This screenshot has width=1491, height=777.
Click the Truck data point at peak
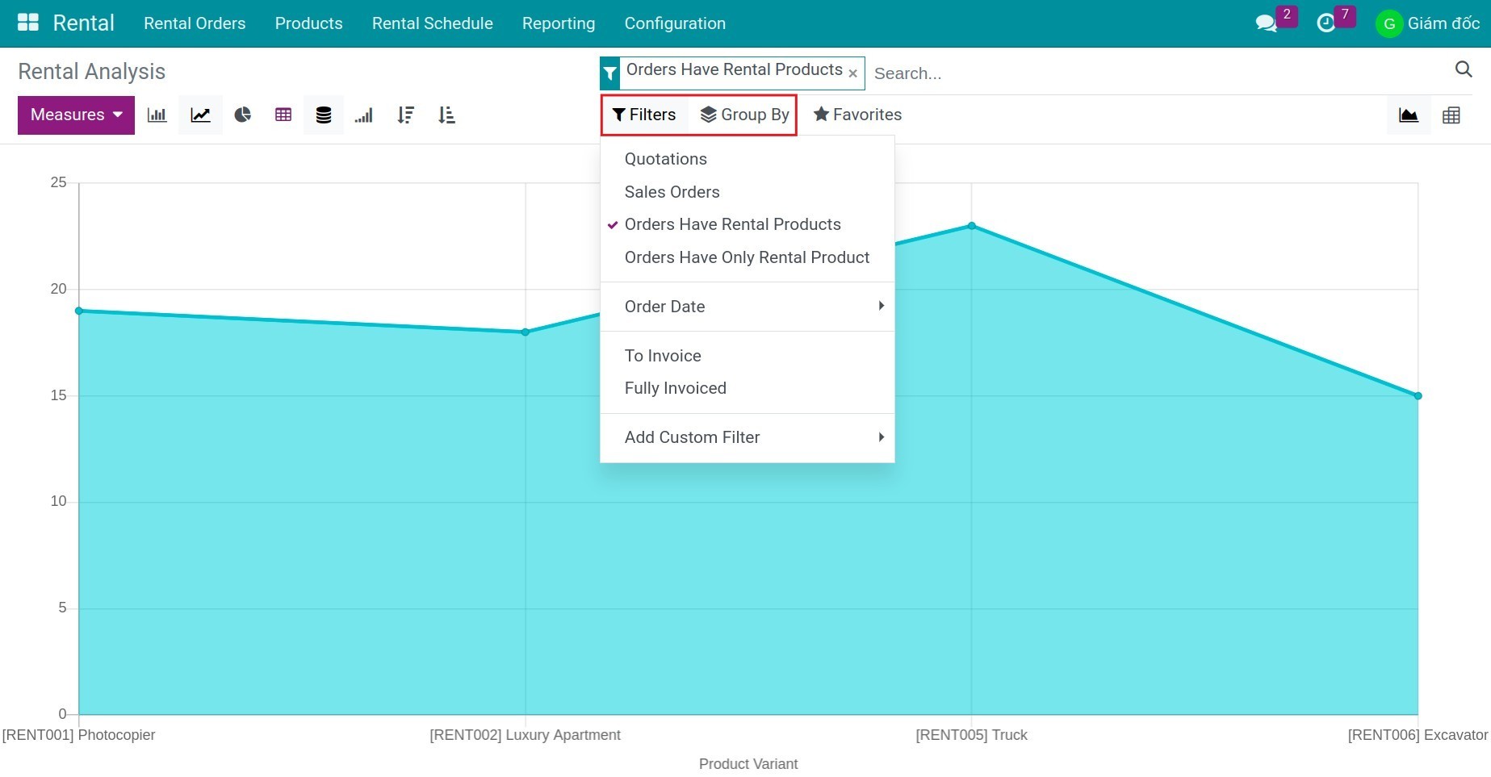pos(972,226)
